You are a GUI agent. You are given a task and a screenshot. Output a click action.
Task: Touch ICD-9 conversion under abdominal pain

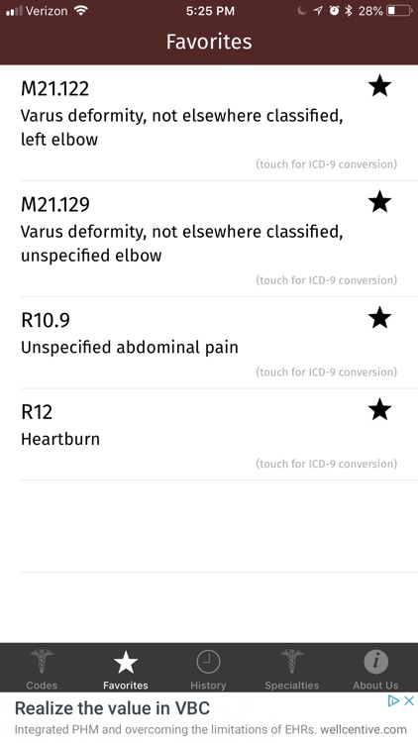click(x=327, y=371)
